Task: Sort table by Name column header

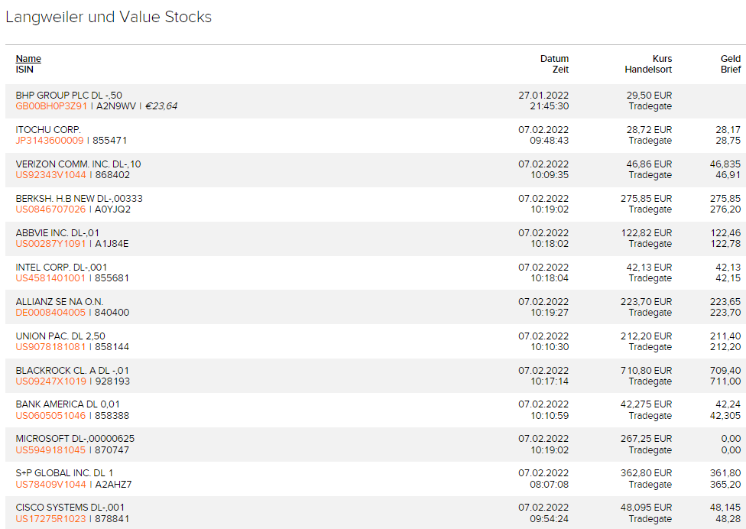Action: [x=28, y=59]
